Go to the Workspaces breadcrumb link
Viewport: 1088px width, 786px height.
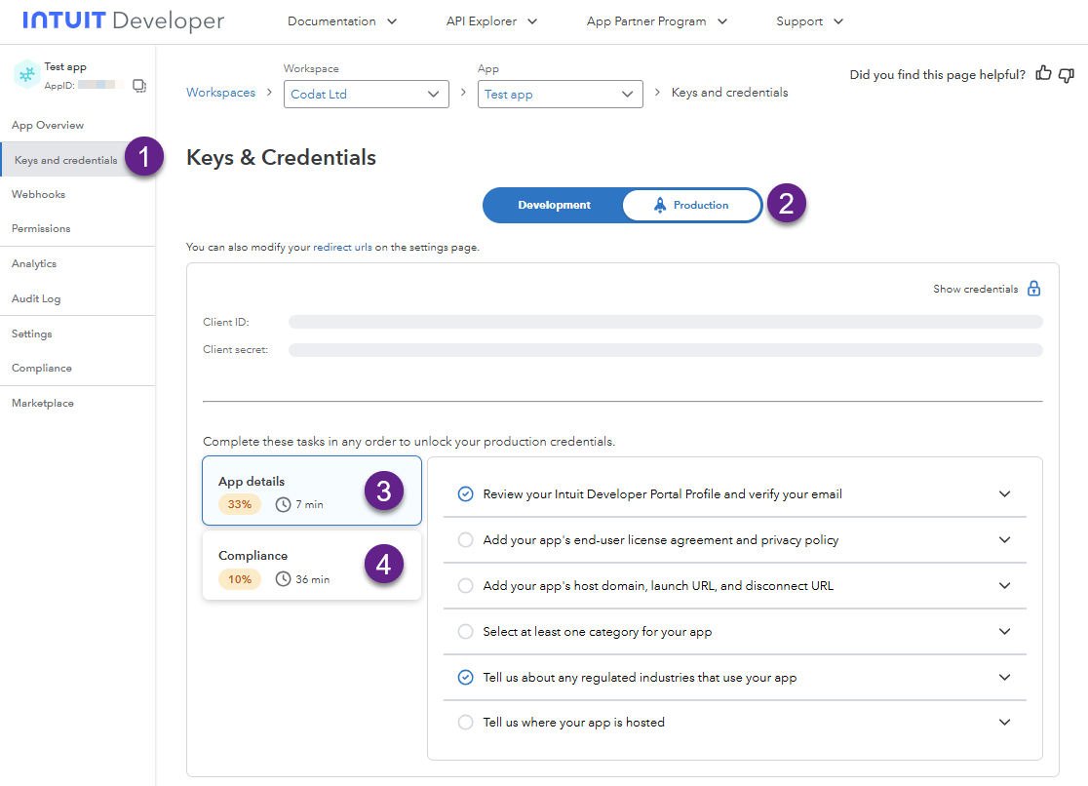coord(220,93)
